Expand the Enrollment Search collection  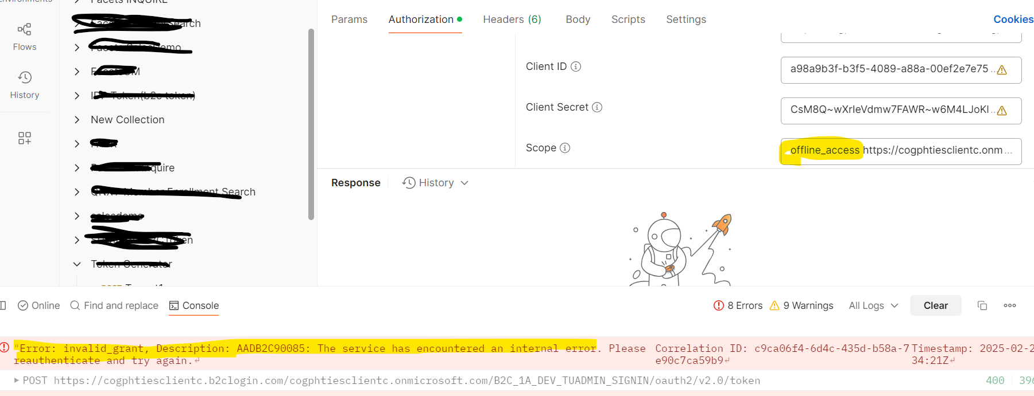77,192
